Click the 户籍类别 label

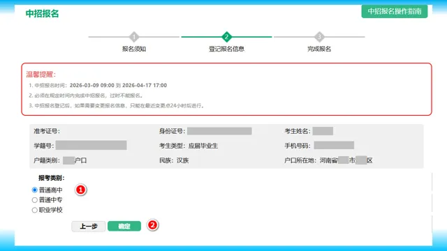(47, 160)
